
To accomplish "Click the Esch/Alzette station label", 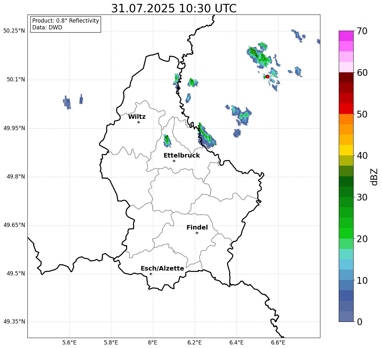I will point(163,268).
